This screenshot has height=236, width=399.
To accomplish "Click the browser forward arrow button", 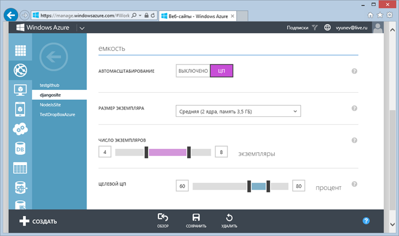I will (24, 15).
